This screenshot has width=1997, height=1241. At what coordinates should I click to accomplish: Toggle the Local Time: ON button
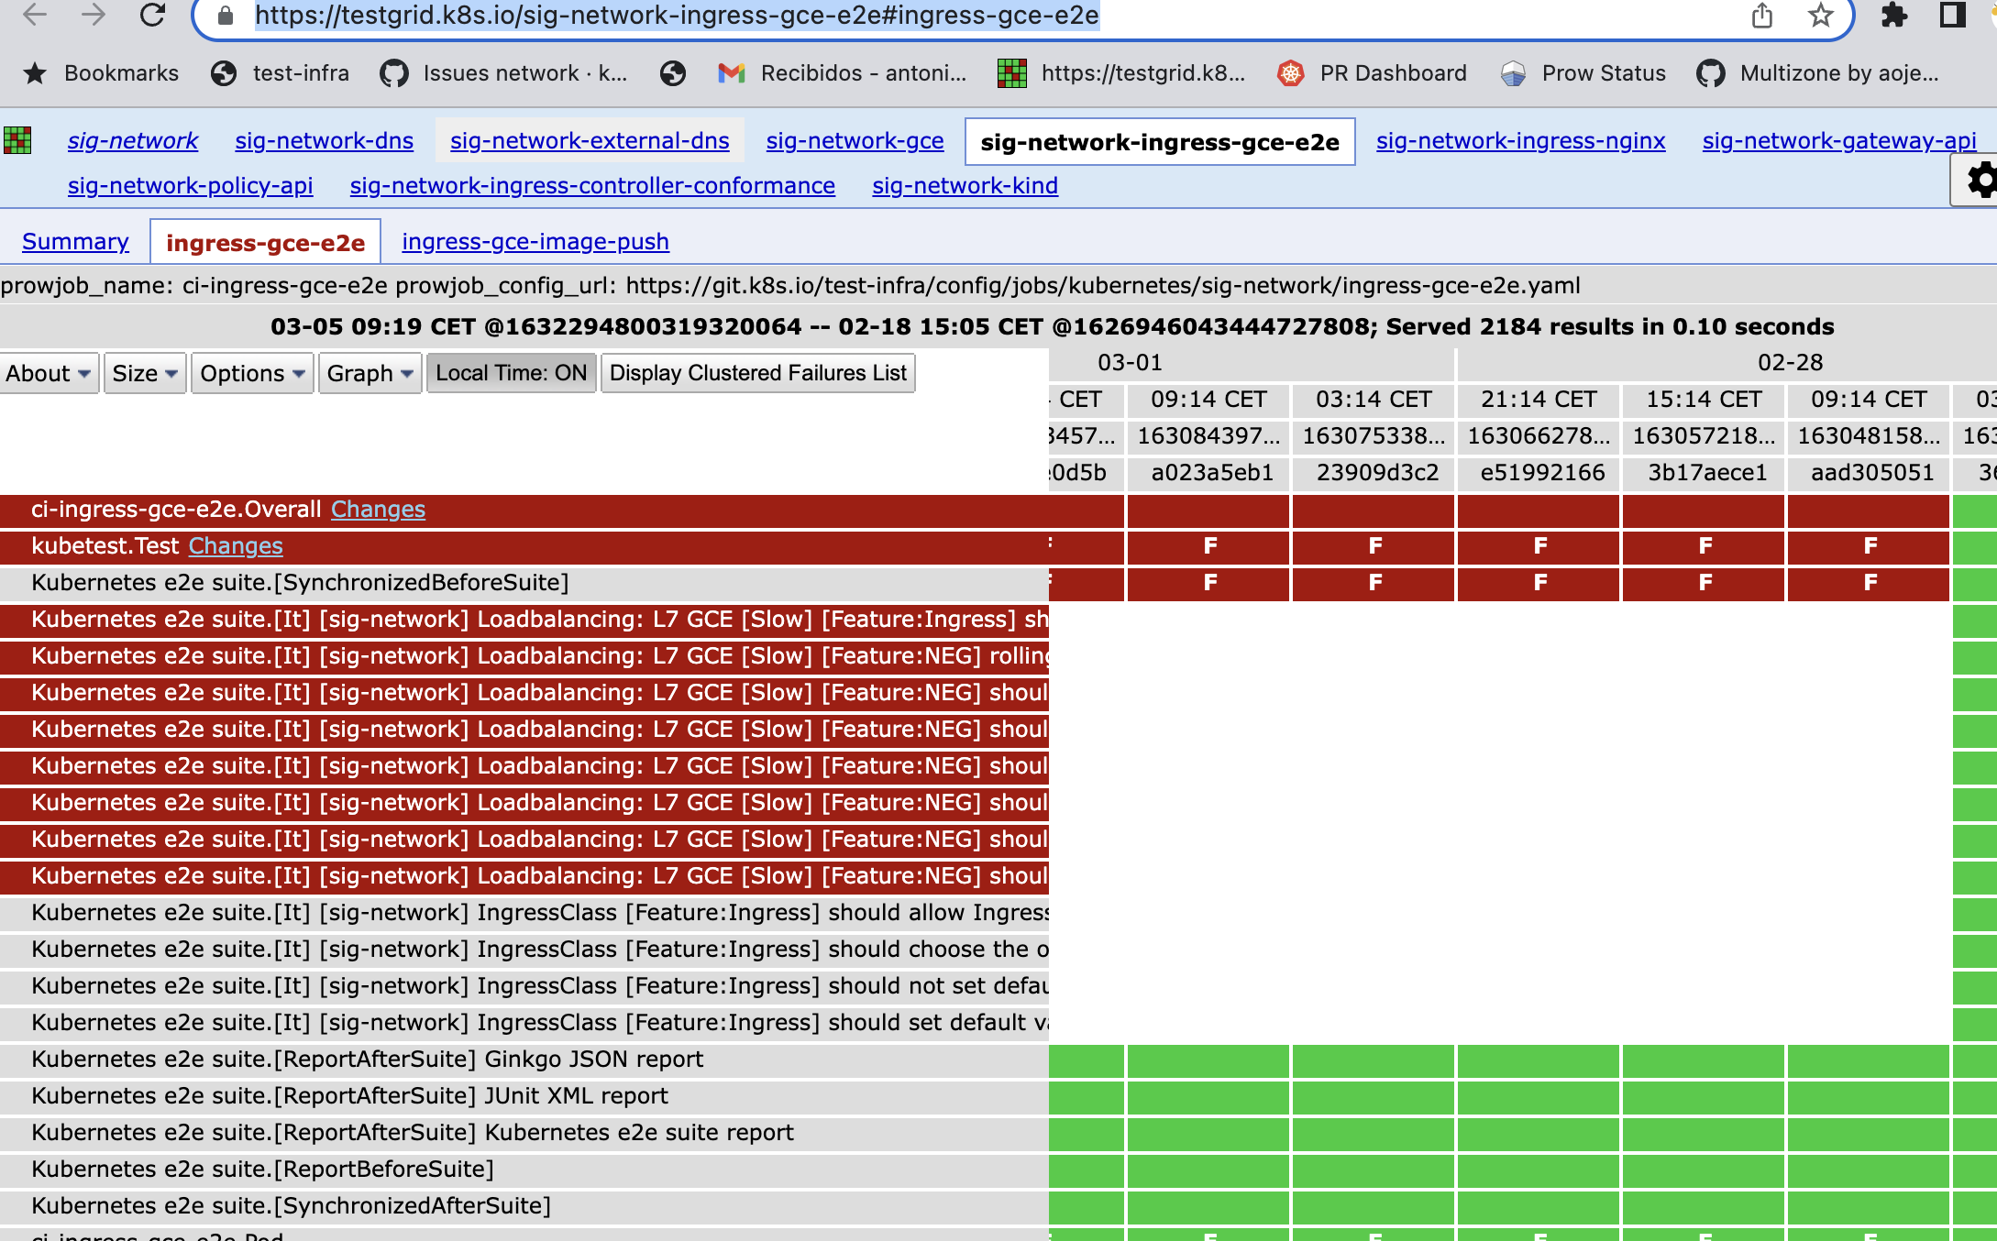click(x=511, y=373)
